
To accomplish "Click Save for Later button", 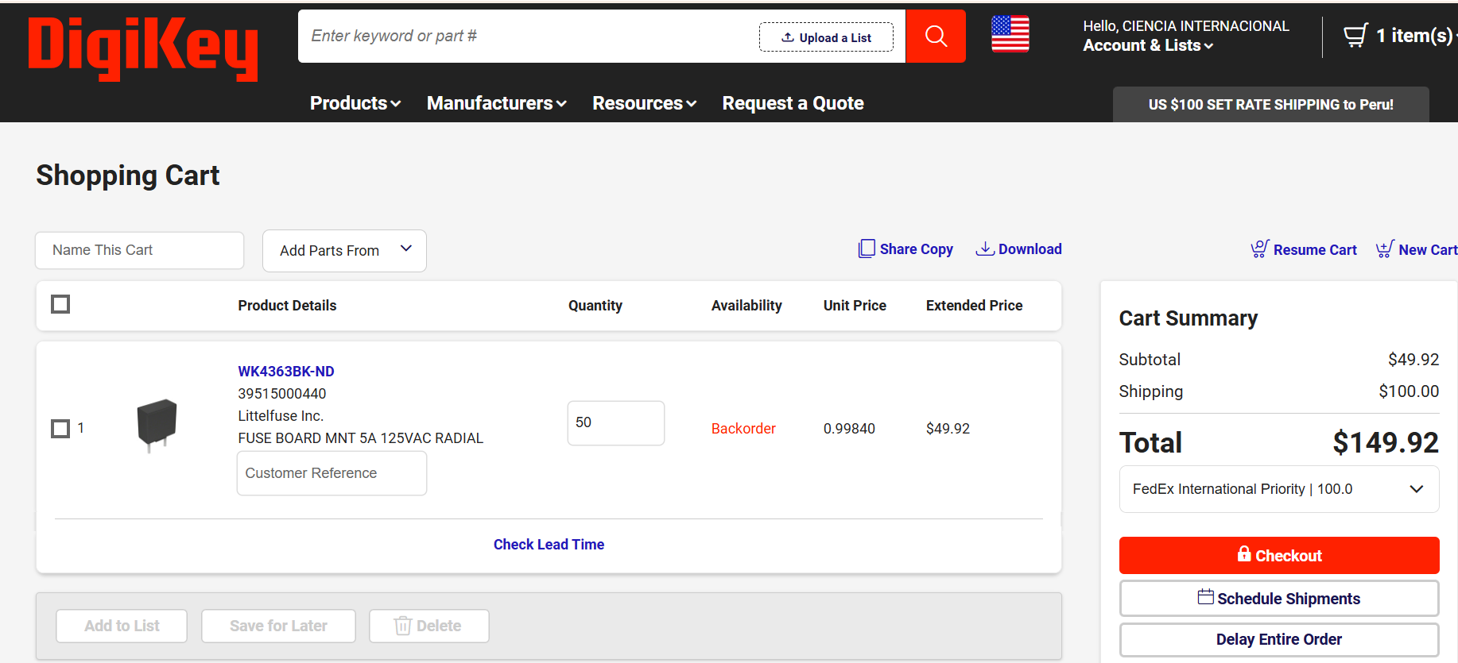I will (x=278, y=626).
